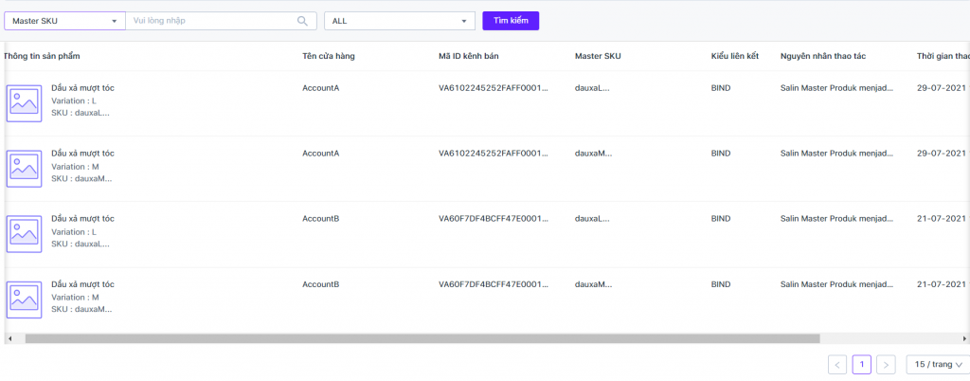This screenshot has height=381, width=970.
Task: Focus the Vui lòng nhập search field
Action: [211, 21]
